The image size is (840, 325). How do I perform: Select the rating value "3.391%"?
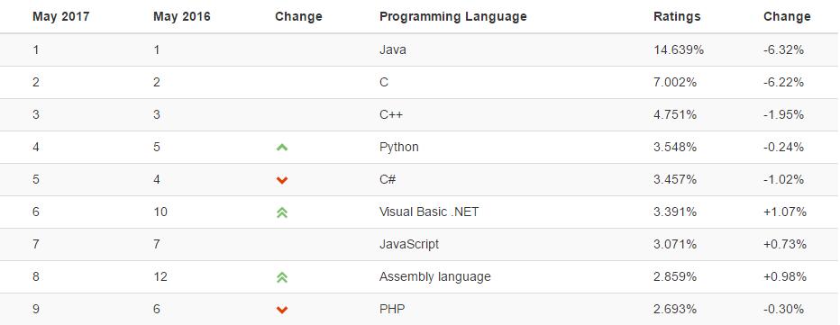[675, 212]
